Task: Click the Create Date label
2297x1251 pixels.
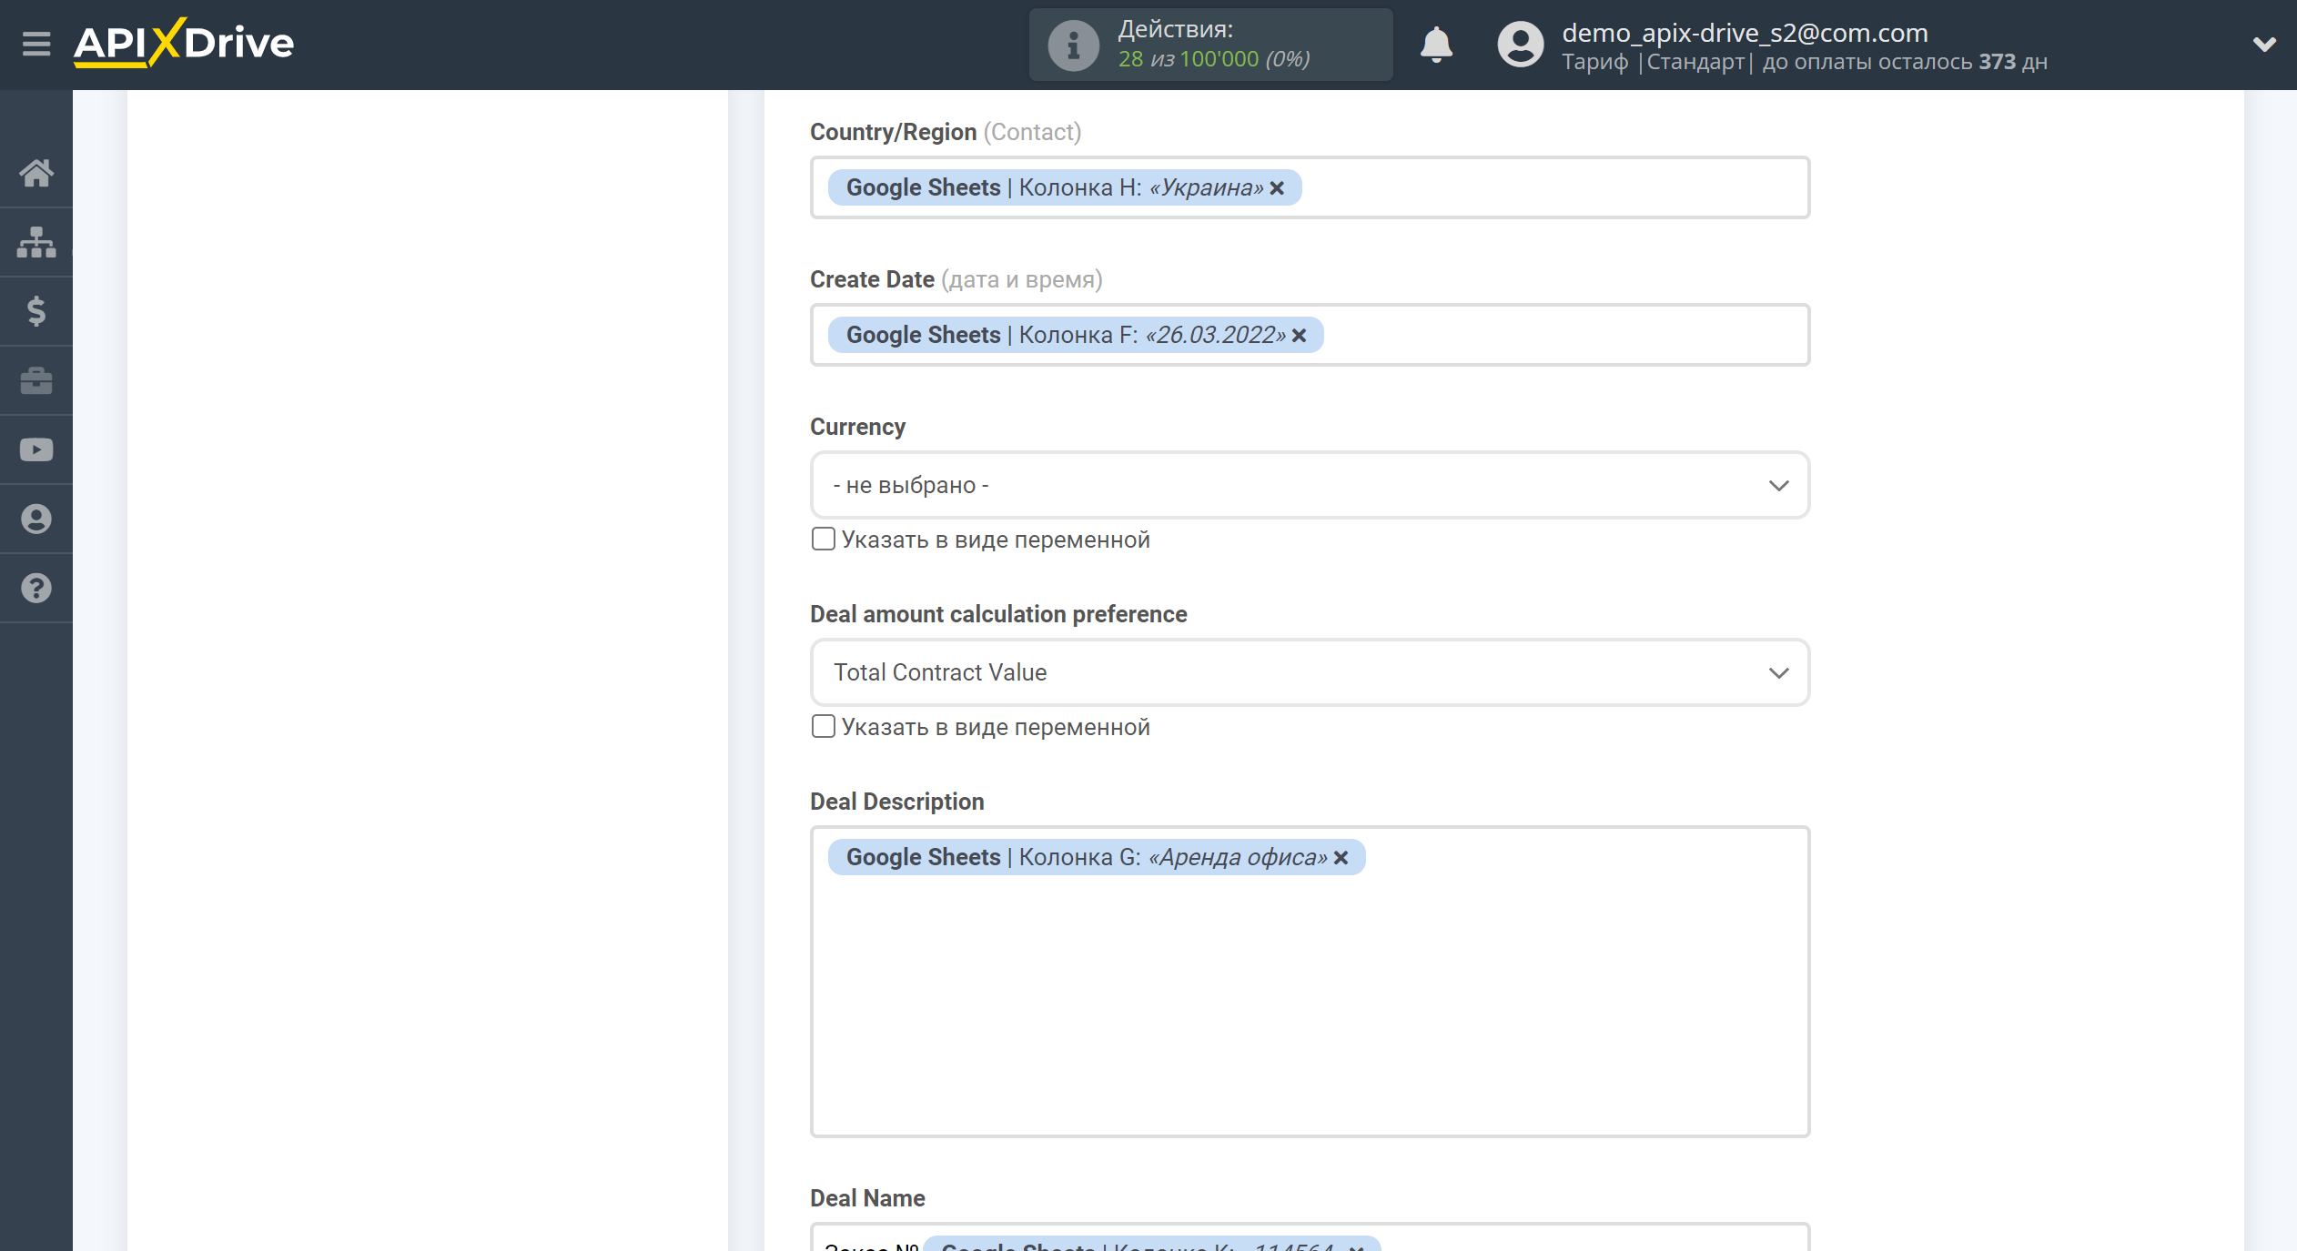Action: pyautogui.click(x=872, y=279)
